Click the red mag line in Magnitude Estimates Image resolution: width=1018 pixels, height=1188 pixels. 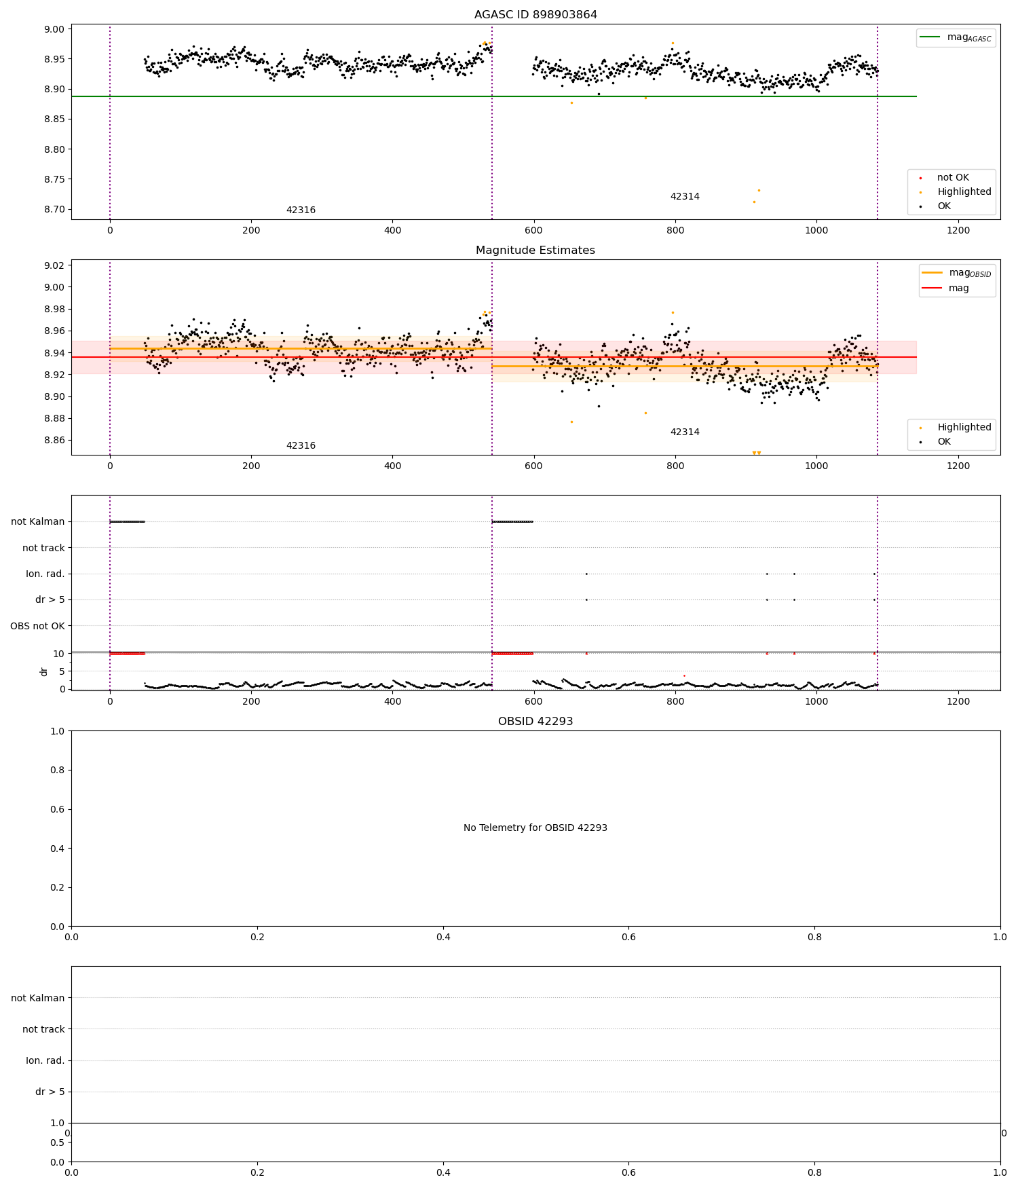point(494,357)
